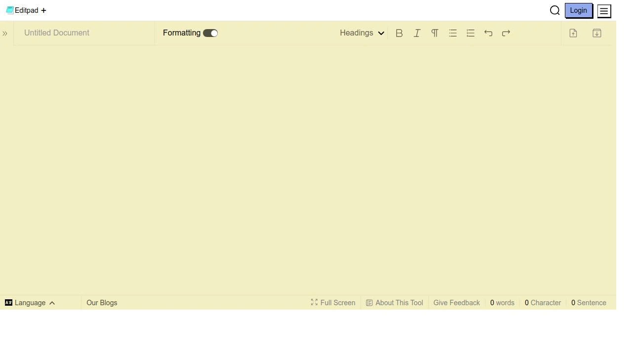Open the Our Blogs link
Screen dimensions: 632x355
click(102, 303)
